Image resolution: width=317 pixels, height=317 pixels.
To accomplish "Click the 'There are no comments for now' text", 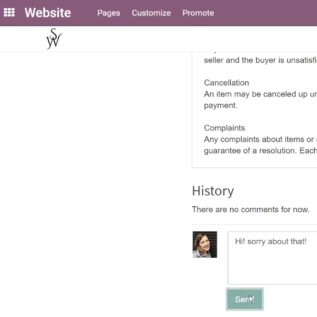I will [251, 210].
